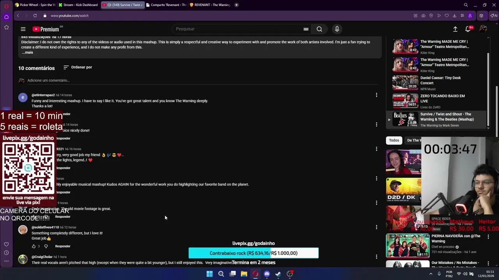Search tabs with the title bar magnifier
The image size is (499, 280).
[x=466, y=5]
